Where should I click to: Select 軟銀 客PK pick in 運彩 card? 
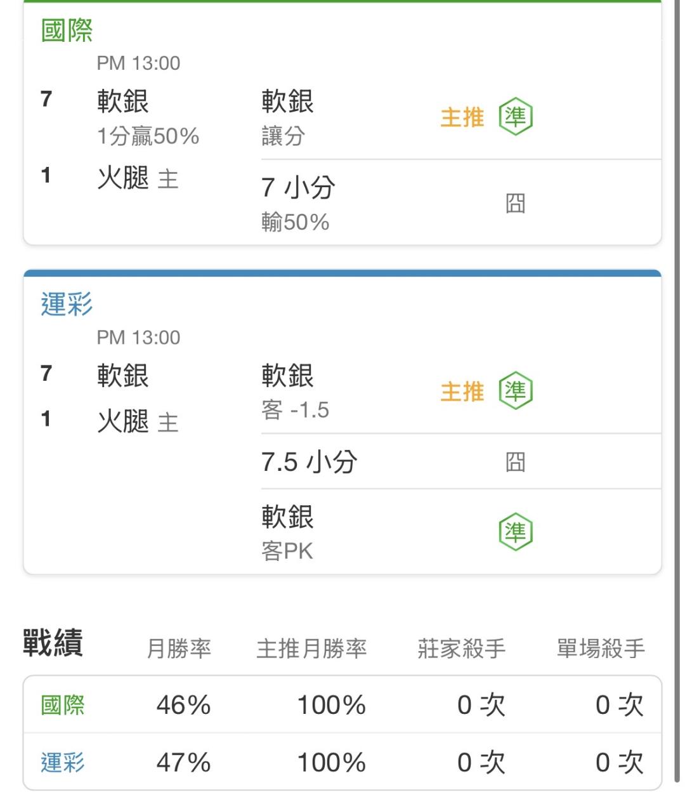pyautogui.click(x=287, y=532)
